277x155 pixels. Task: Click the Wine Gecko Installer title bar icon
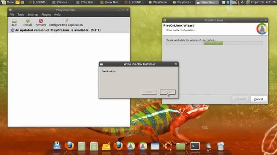tap(101, 64)
